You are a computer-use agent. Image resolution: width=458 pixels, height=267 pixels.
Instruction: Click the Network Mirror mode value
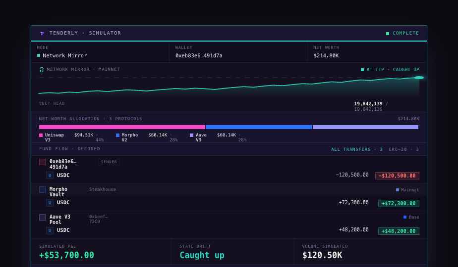[x=65, y=56]
